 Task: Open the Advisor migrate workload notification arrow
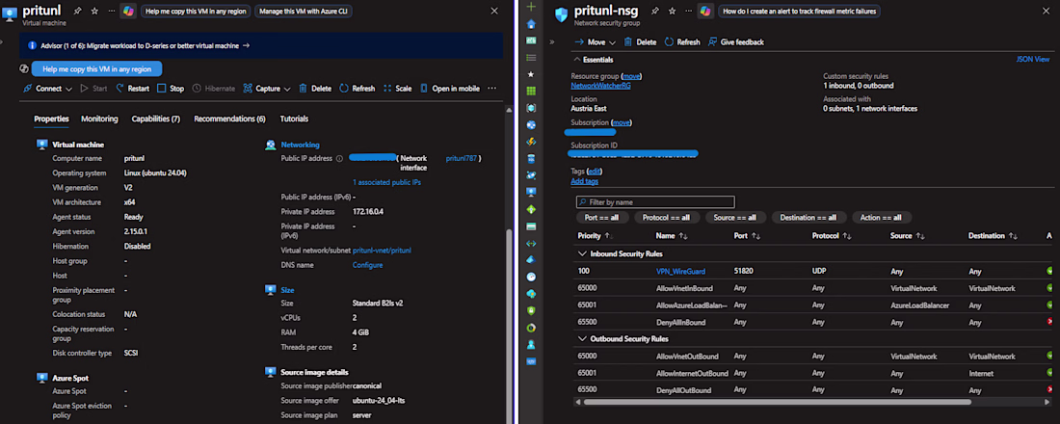(x=246, y=45)
